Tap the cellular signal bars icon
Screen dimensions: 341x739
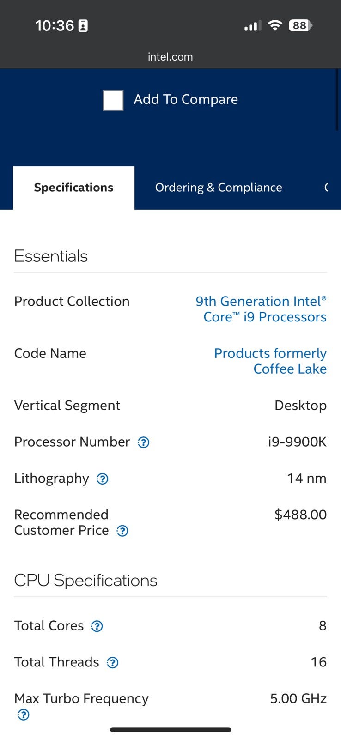point(252,26)
